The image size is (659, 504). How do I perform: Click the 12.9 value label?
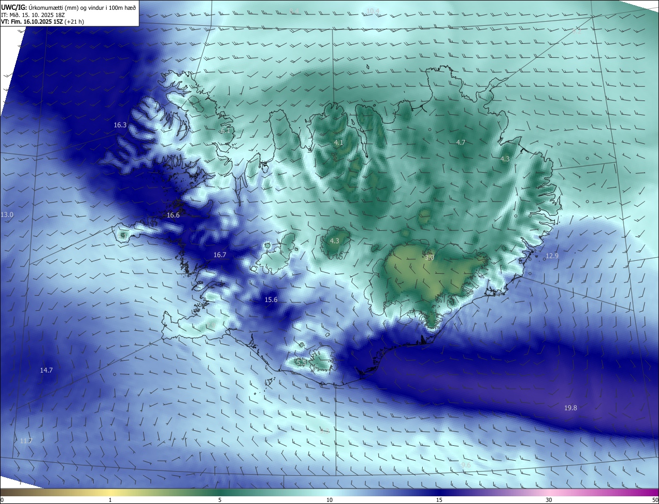552,256
